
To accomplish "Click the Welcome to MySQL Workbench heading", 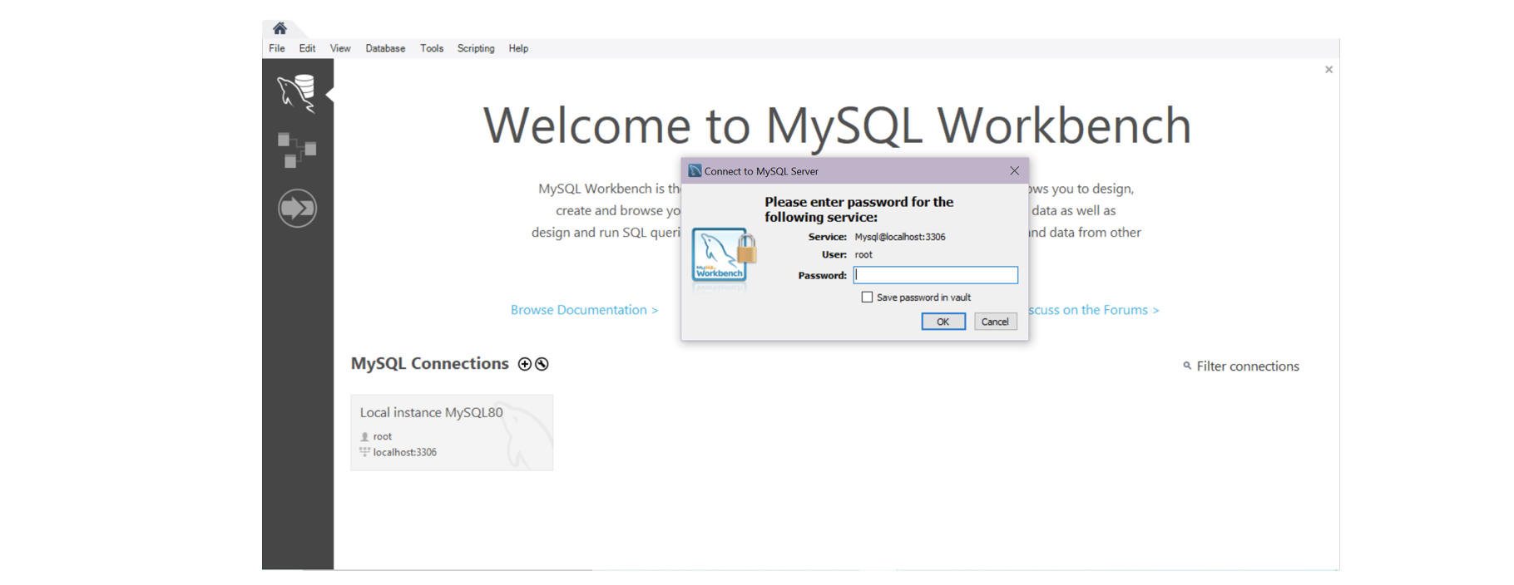I will (837, 125).
